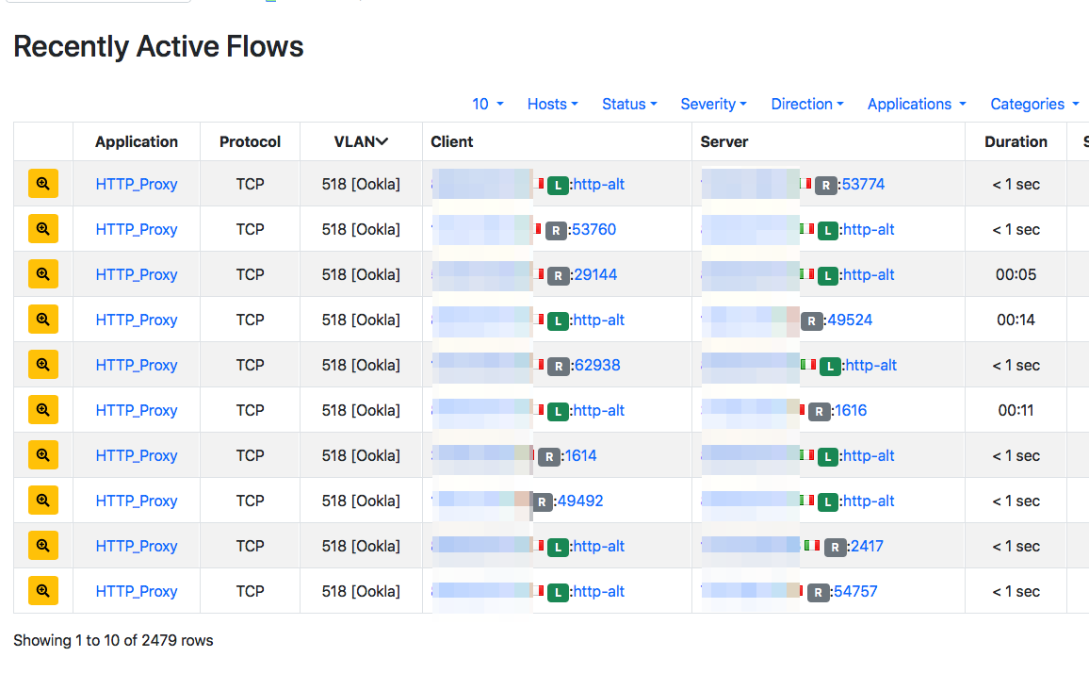The height and width of the screenshot is (690, 1089).
Task: Open flow details for server port 2417 row
Action: 43,546
